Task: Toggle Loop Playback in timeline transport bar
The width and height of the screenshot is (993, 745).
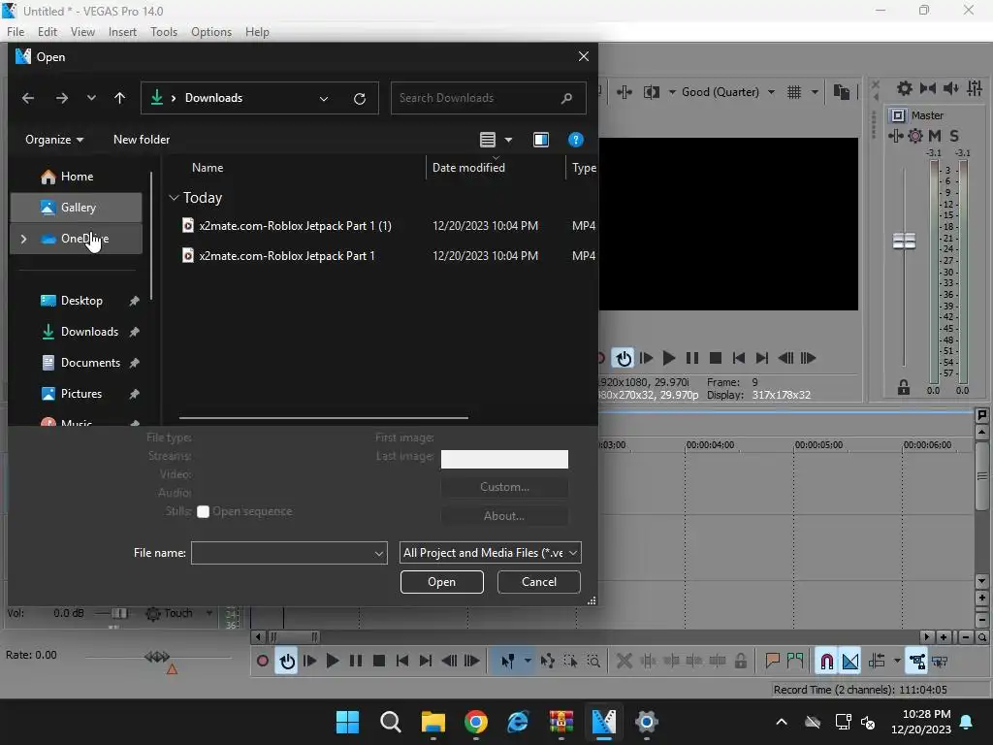Action: point(287,662)
